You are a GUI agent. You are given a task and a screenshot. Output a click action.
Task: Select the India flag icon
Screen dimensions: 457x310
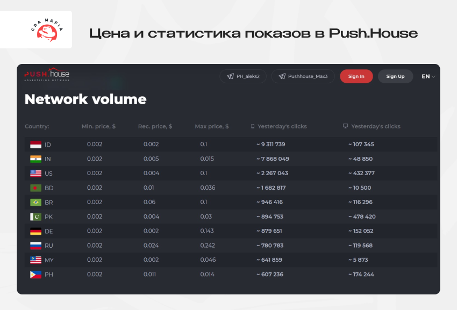pos(36,159)
